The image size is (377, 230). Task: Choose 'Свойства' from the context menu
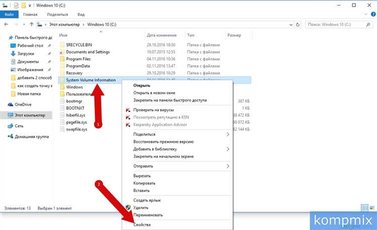pos(142,225)
